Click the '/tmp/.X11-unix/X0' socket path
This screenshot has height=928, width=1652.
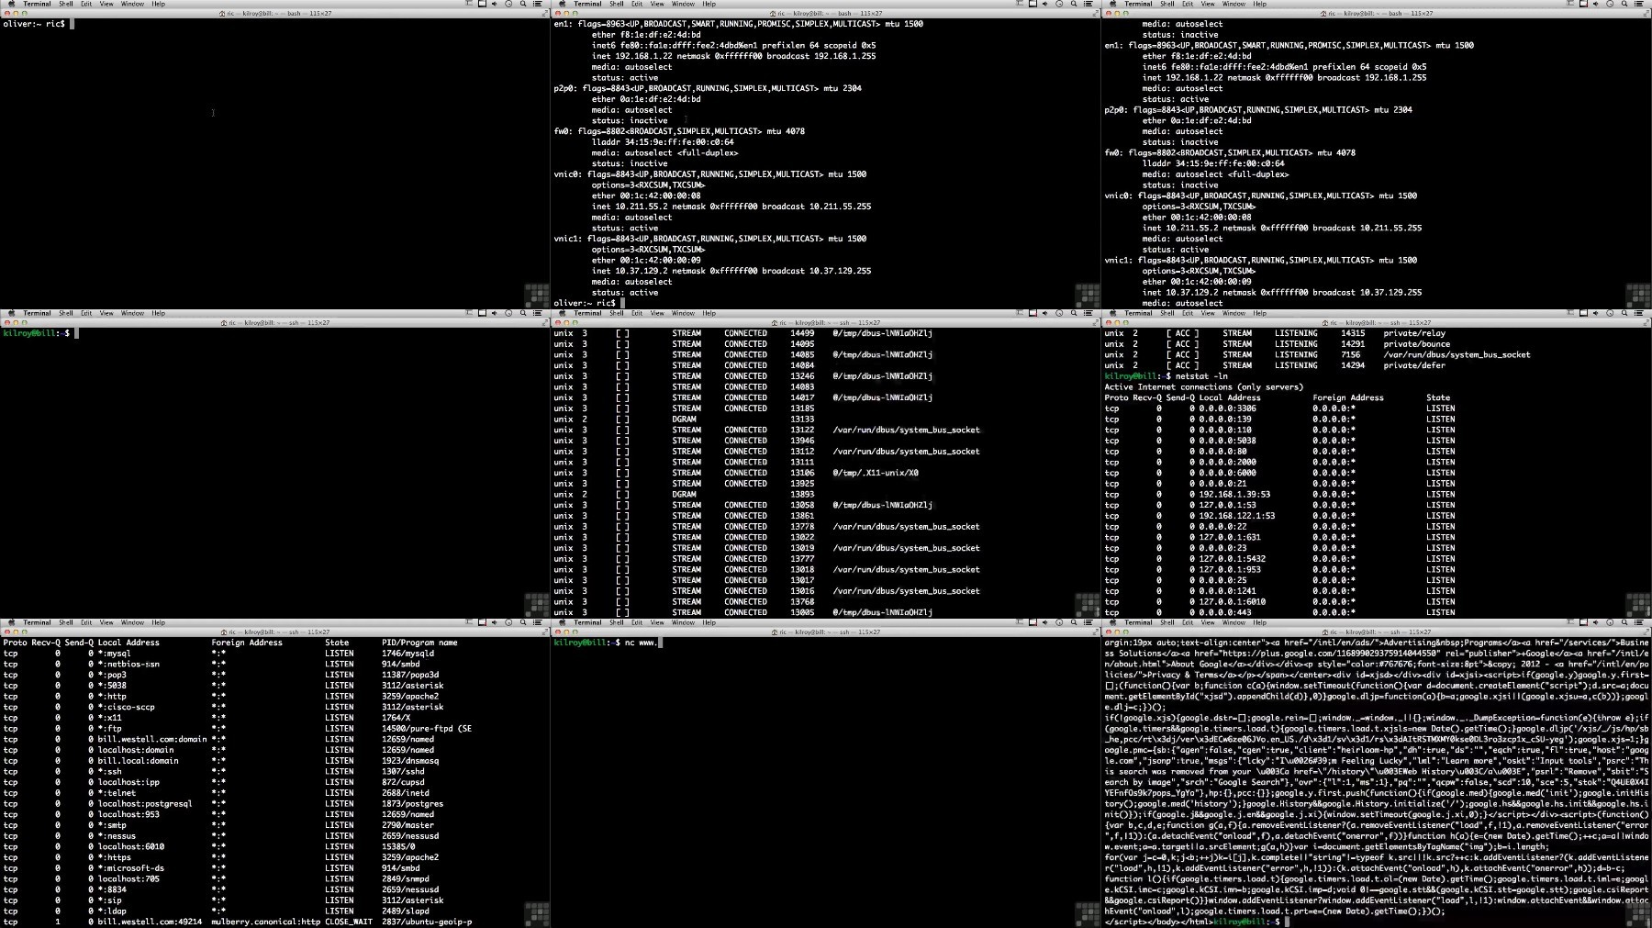[x=876, y=474]
